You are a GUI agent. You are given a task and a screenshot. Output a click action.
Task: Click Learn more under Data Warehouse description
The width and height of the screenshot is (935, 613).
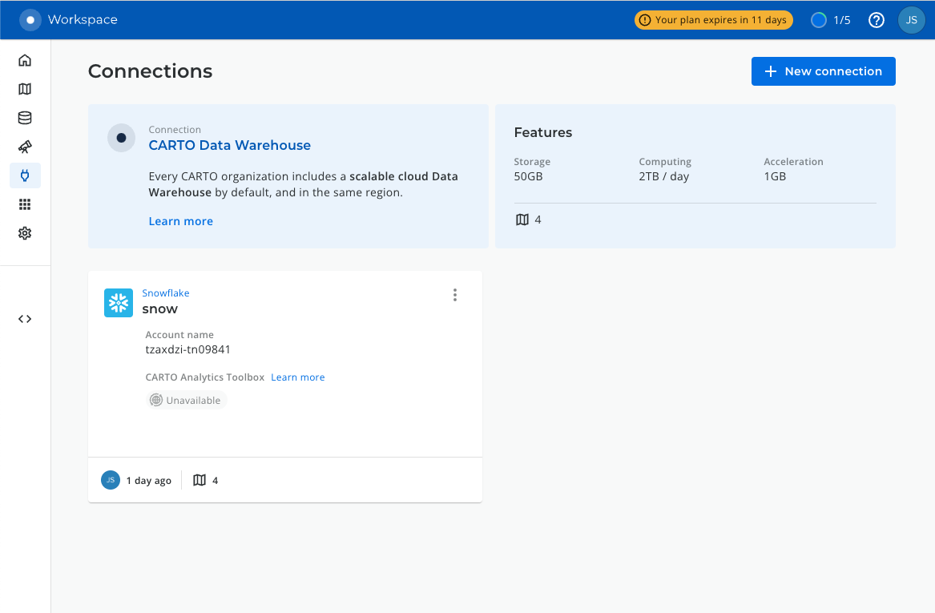[180, 221]
